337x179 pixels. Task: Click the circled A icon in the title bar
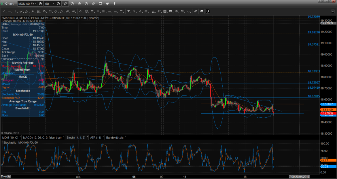86,4
